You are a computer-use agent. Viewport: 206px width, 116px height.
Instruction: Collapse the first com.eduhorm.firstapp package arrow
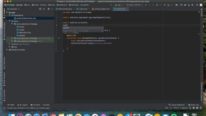(x=12, y=24)
